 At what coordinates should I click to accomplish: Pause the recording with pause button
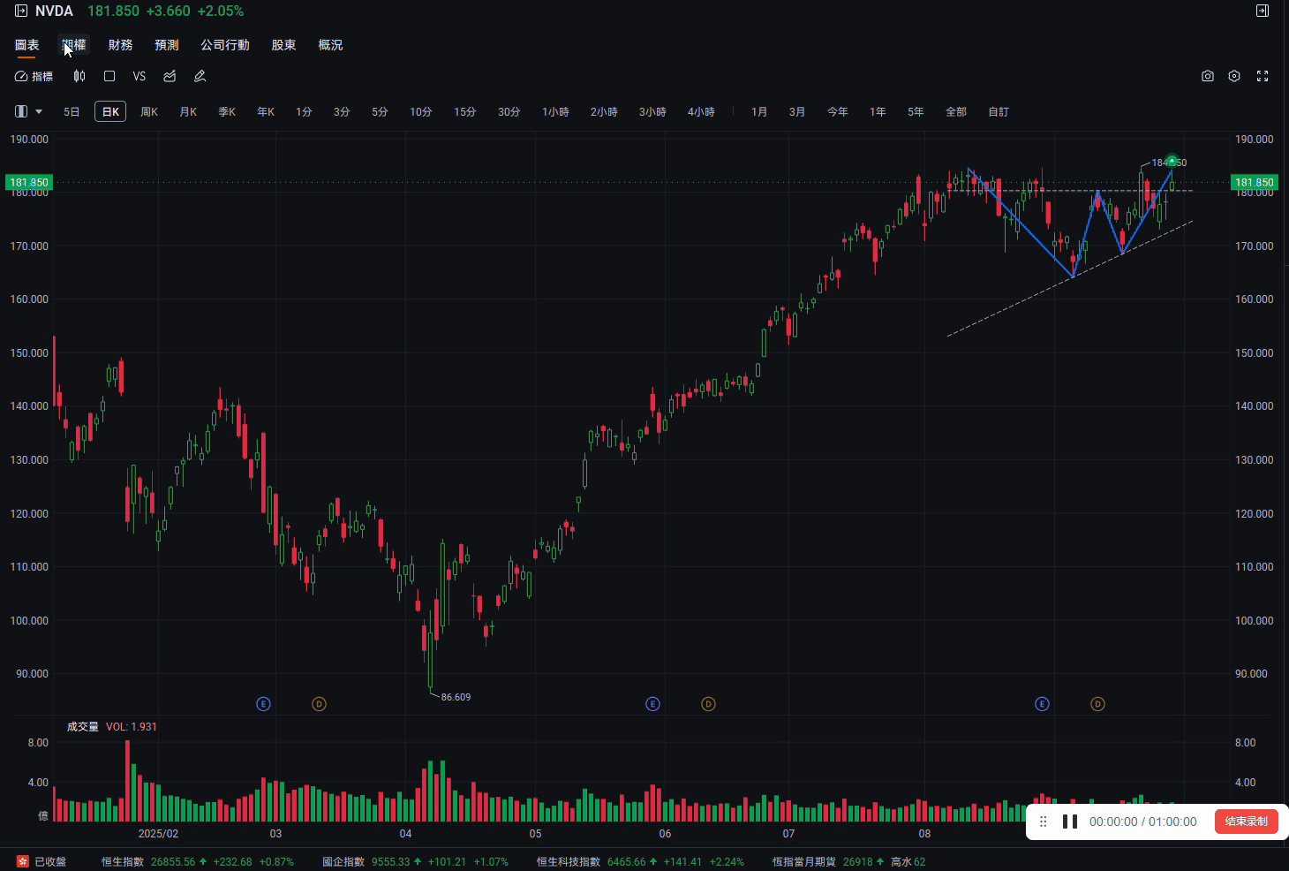tap(1070, 822)
